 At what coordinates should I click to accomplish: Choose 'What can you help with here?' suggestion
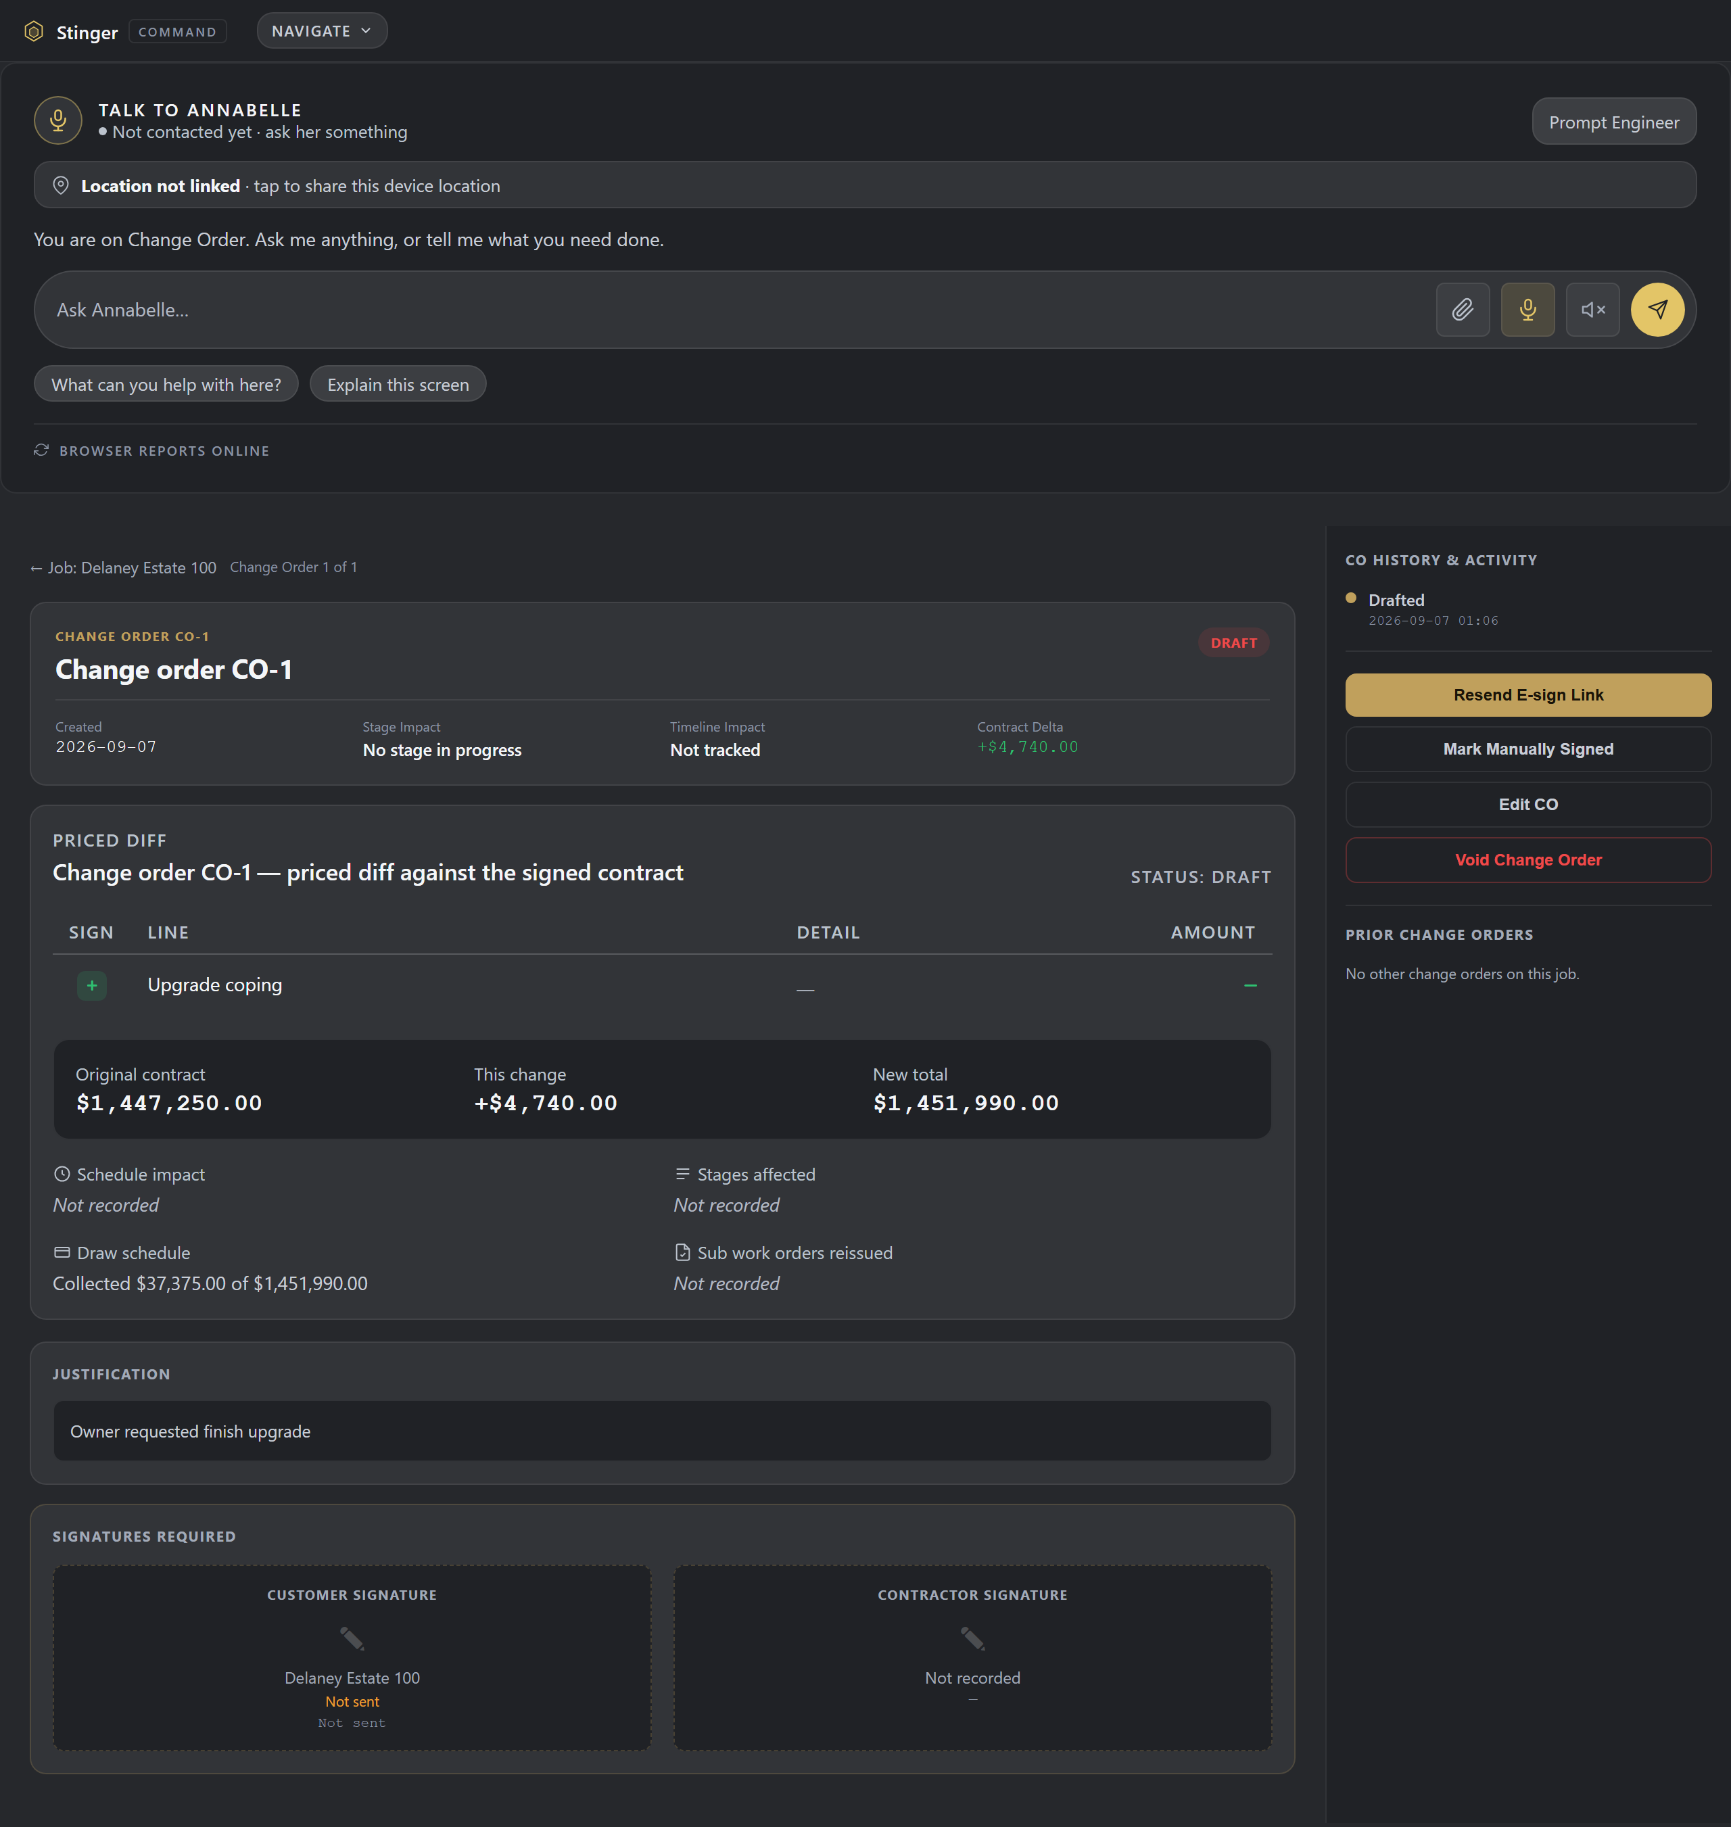click(x=166, y=384)
